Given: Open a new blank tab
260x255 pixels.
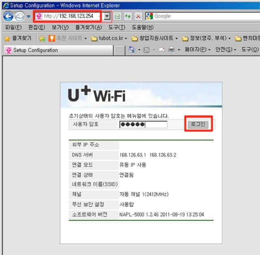Looking at the screenshot, I should [119, 50].
